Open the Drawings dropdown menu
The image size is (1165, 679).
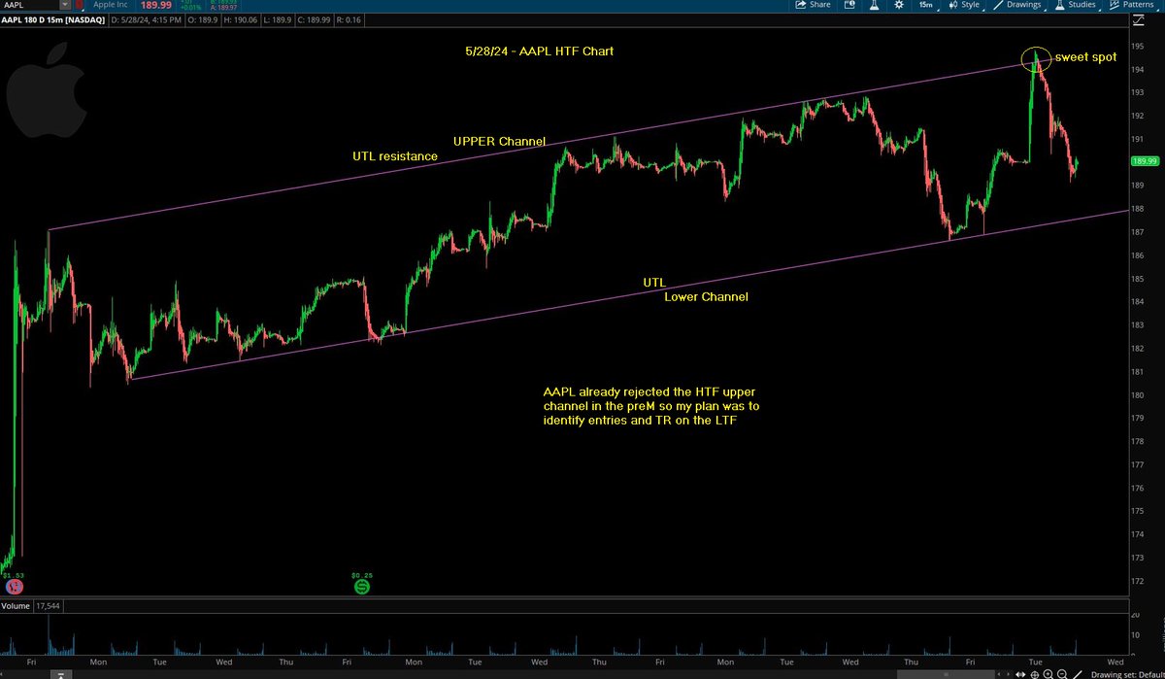click(1018, 5)
